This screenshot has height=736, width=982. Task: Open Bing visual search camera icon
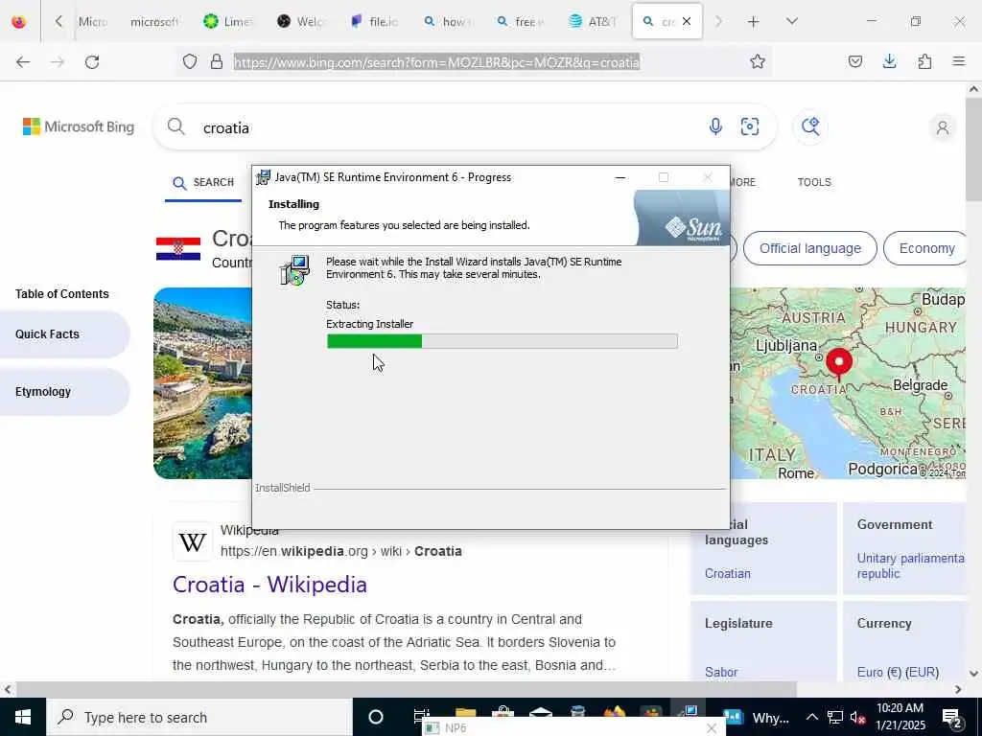750,127
